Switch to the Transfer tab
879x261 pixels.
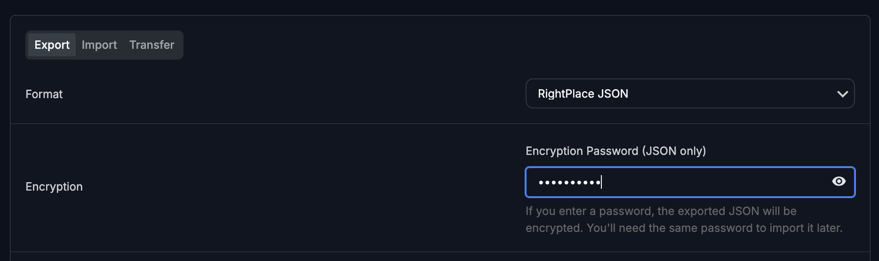pyautogui.click(x=152, y=45)
